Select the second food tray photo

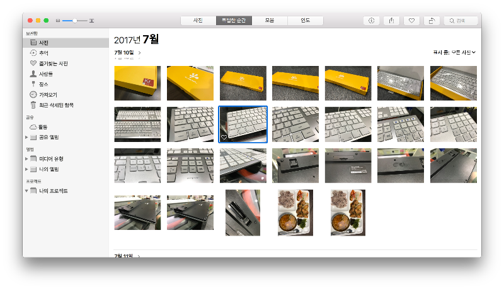tap(348, 213)
